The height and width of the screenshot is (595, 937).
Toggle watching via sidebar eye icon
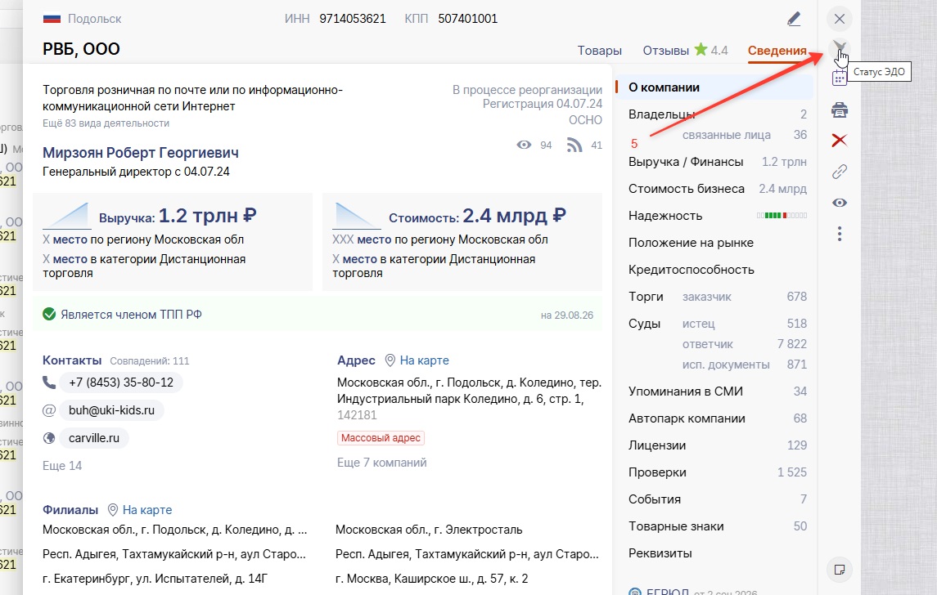point(840,203)
